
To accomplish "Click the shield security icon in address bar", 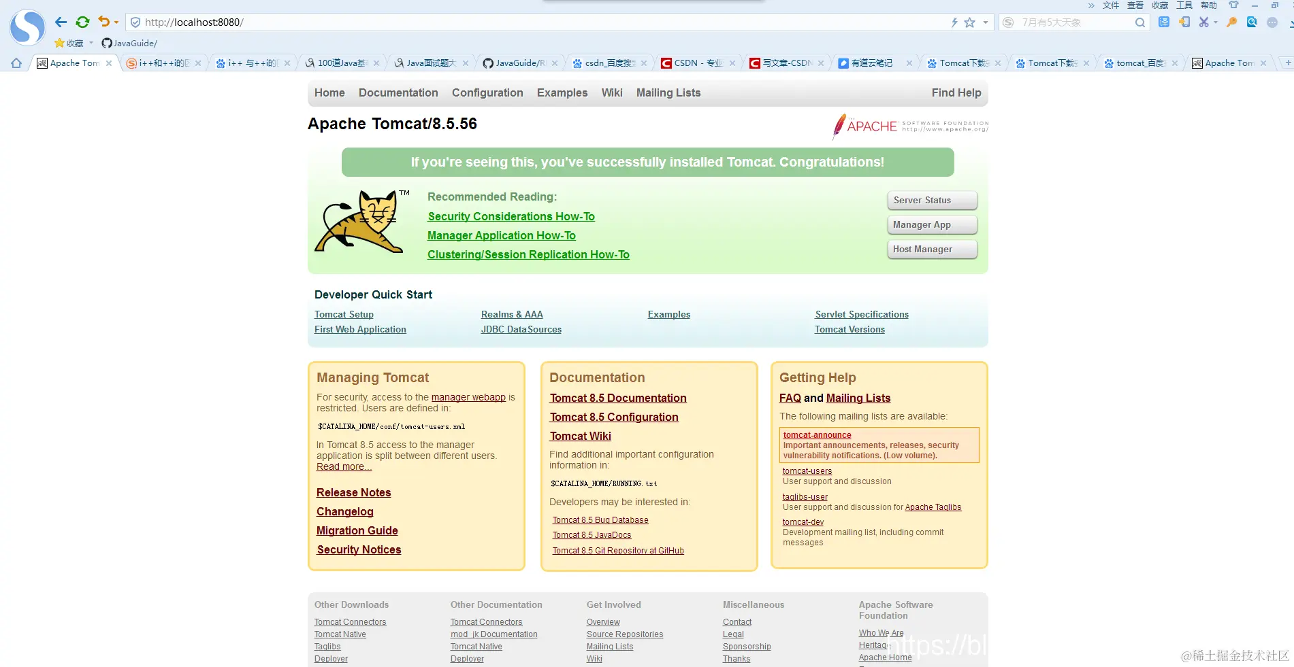I will (x=135, y=22).
